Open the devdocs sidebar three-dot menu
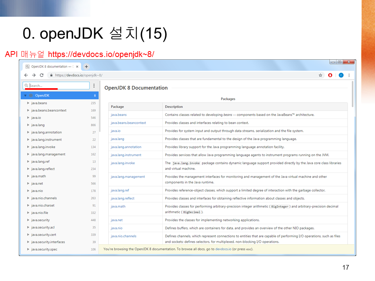The image size is (375, 281). pos(94,85)
